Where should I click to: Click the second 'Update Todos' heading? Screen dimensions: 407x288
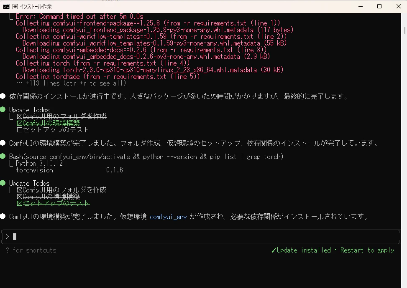point(29,183)
